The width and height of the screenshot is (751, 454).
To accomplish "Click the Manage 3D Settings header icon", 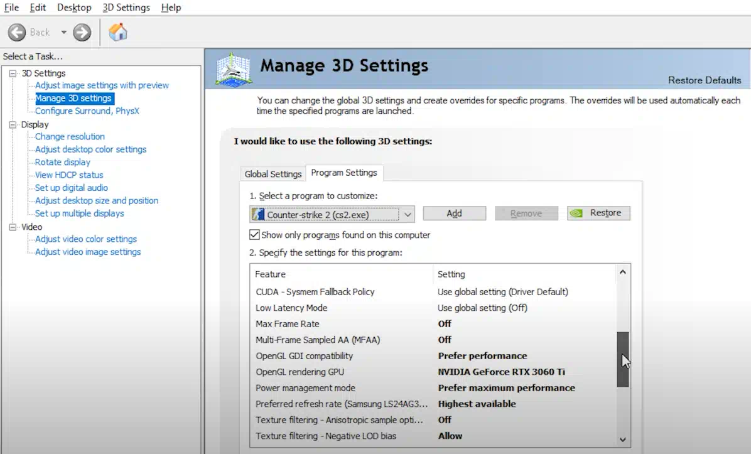I will click(x=233, y=68).
